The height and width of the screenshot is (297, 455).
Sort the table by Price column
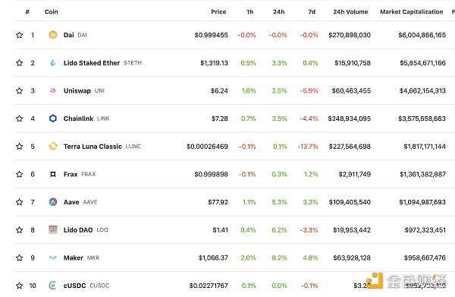[218, 12]
